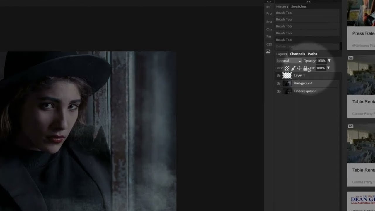375x211 pixels.
Task: Open the Bru (Brush) side panel
Action: click(269, 22)
